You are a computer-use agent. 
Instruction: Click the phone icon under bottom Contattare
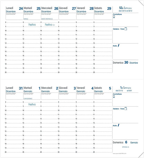tap(114, 97)
